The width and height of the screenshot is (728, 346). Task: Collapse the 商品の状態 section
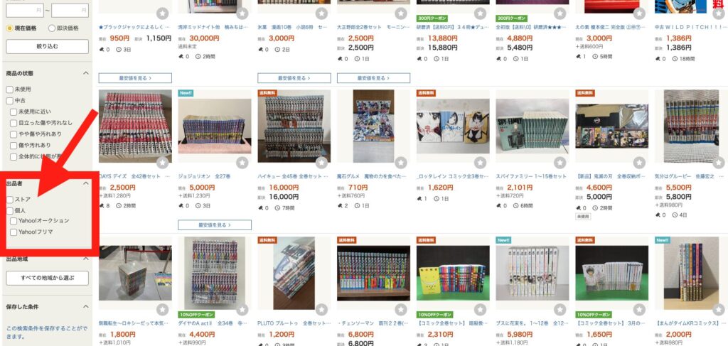click(x=85, y=73)
